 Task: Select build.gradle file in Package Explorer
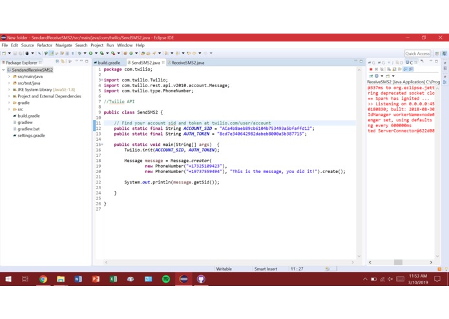[26, 116]
